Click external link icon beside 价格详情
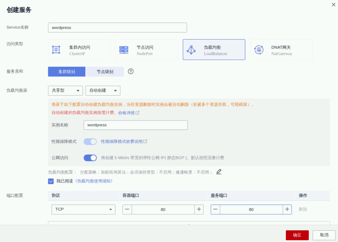 [x=137, y=113]
